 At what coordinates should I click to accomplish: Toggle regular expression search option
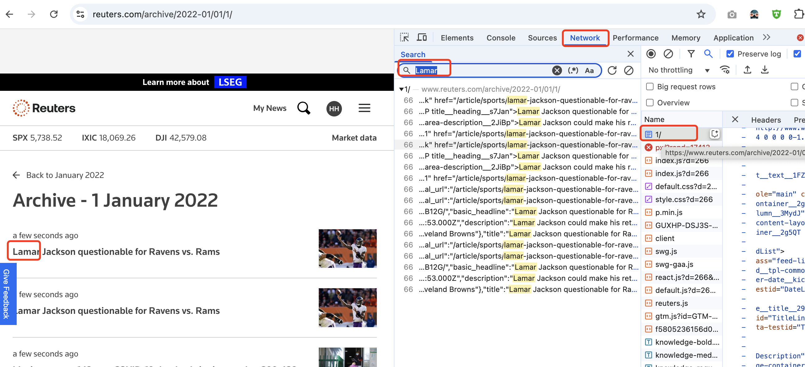(573, 70)
